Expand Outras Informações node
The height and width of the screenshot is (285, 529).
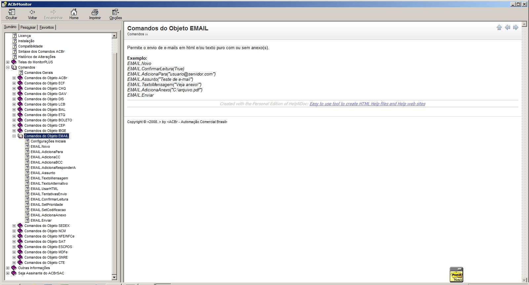coord(8,268)
